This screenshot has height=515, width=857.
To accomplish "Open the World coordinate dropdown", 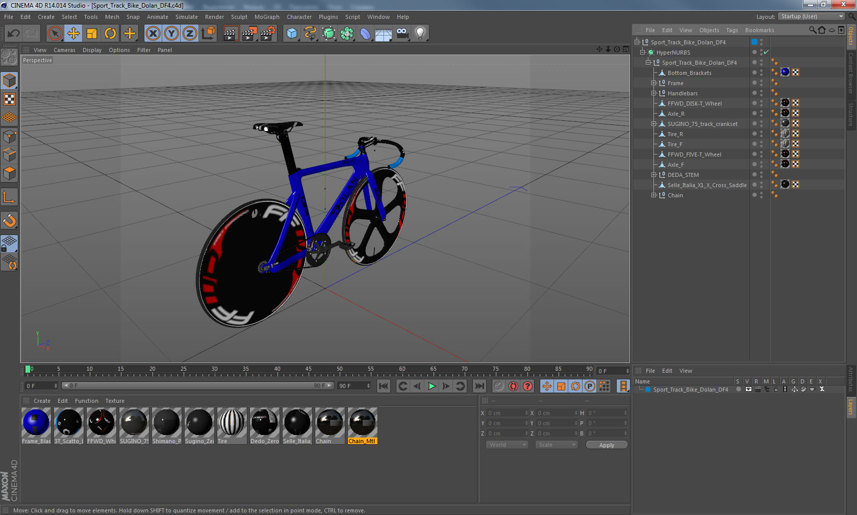I will (x=507, y=445).
